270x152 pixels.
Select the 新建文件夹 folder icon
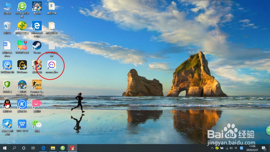tap(52, 28)
